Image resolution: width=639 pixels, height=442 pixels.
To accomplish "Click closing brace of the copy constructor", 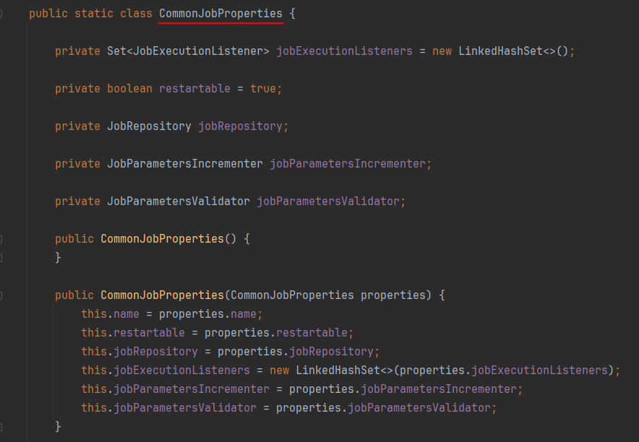I will pos(58,427).
